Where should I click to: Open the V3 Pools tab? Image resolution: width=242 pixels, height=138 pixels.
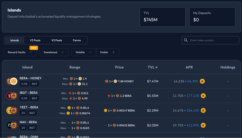coord(35,40)
